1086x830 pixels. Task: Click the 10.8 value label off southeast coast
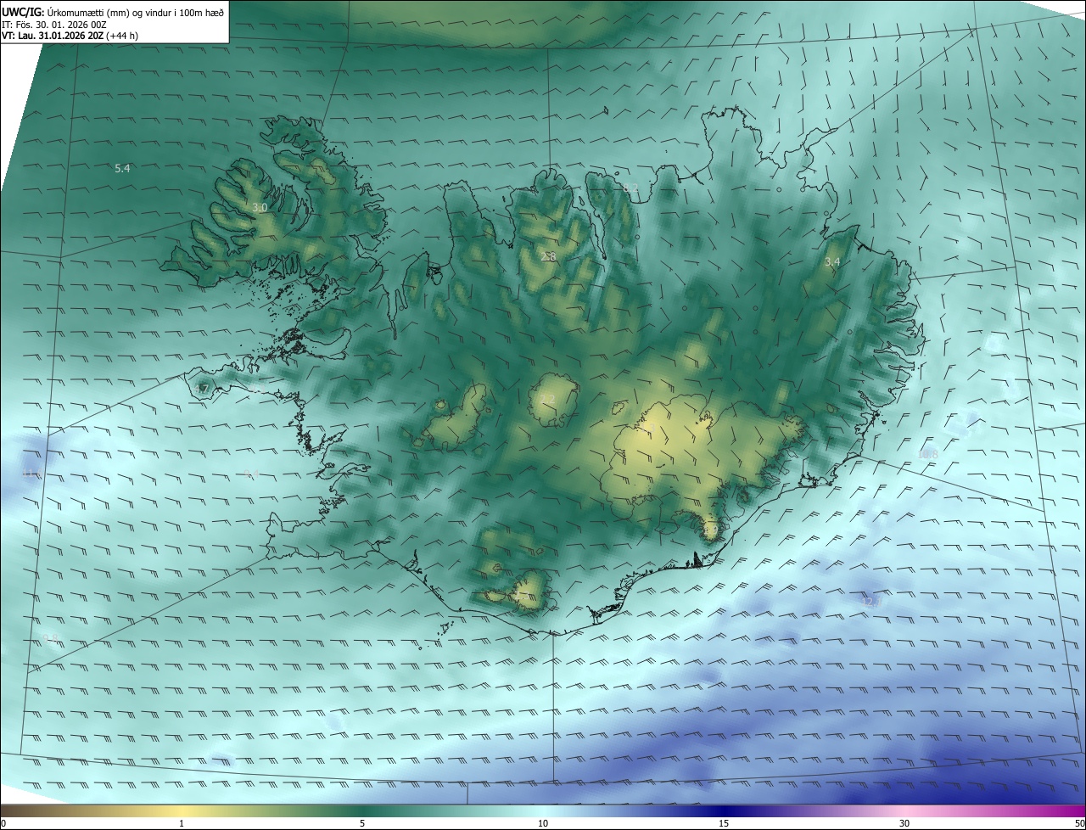click(928, 454)
